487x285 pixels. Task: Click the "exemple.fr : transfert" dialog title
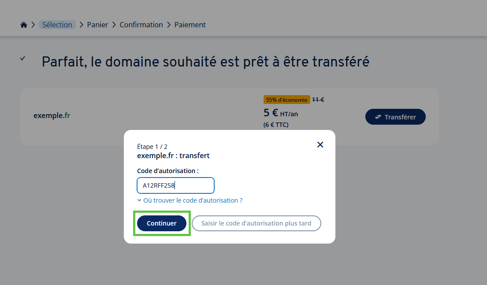coord(173,155)
